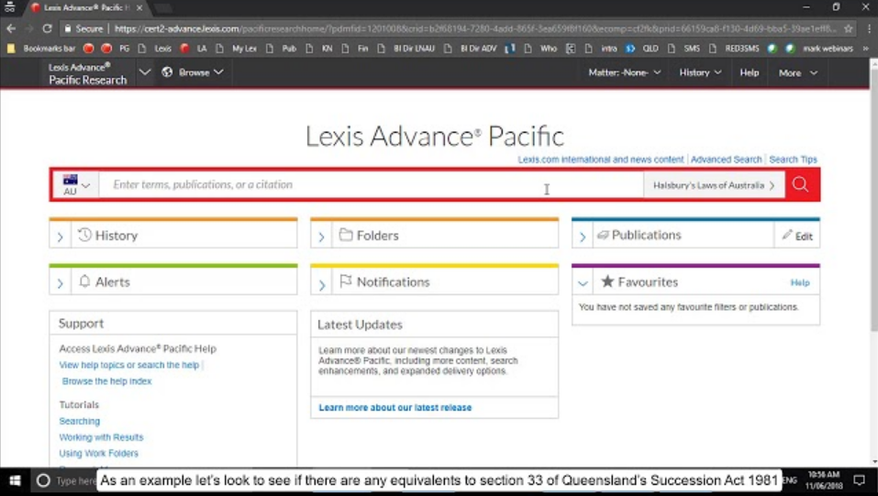The height and width of the screenshot is (496, 878).
Task: Expand the Publications panel
Action: pos(583,237)
